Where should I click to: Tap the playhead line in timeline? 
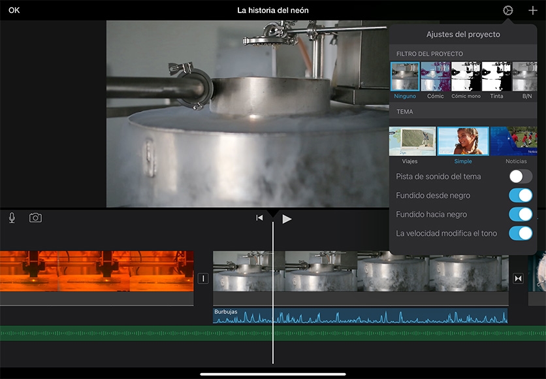pyautogui.click(x=272, y=293)
